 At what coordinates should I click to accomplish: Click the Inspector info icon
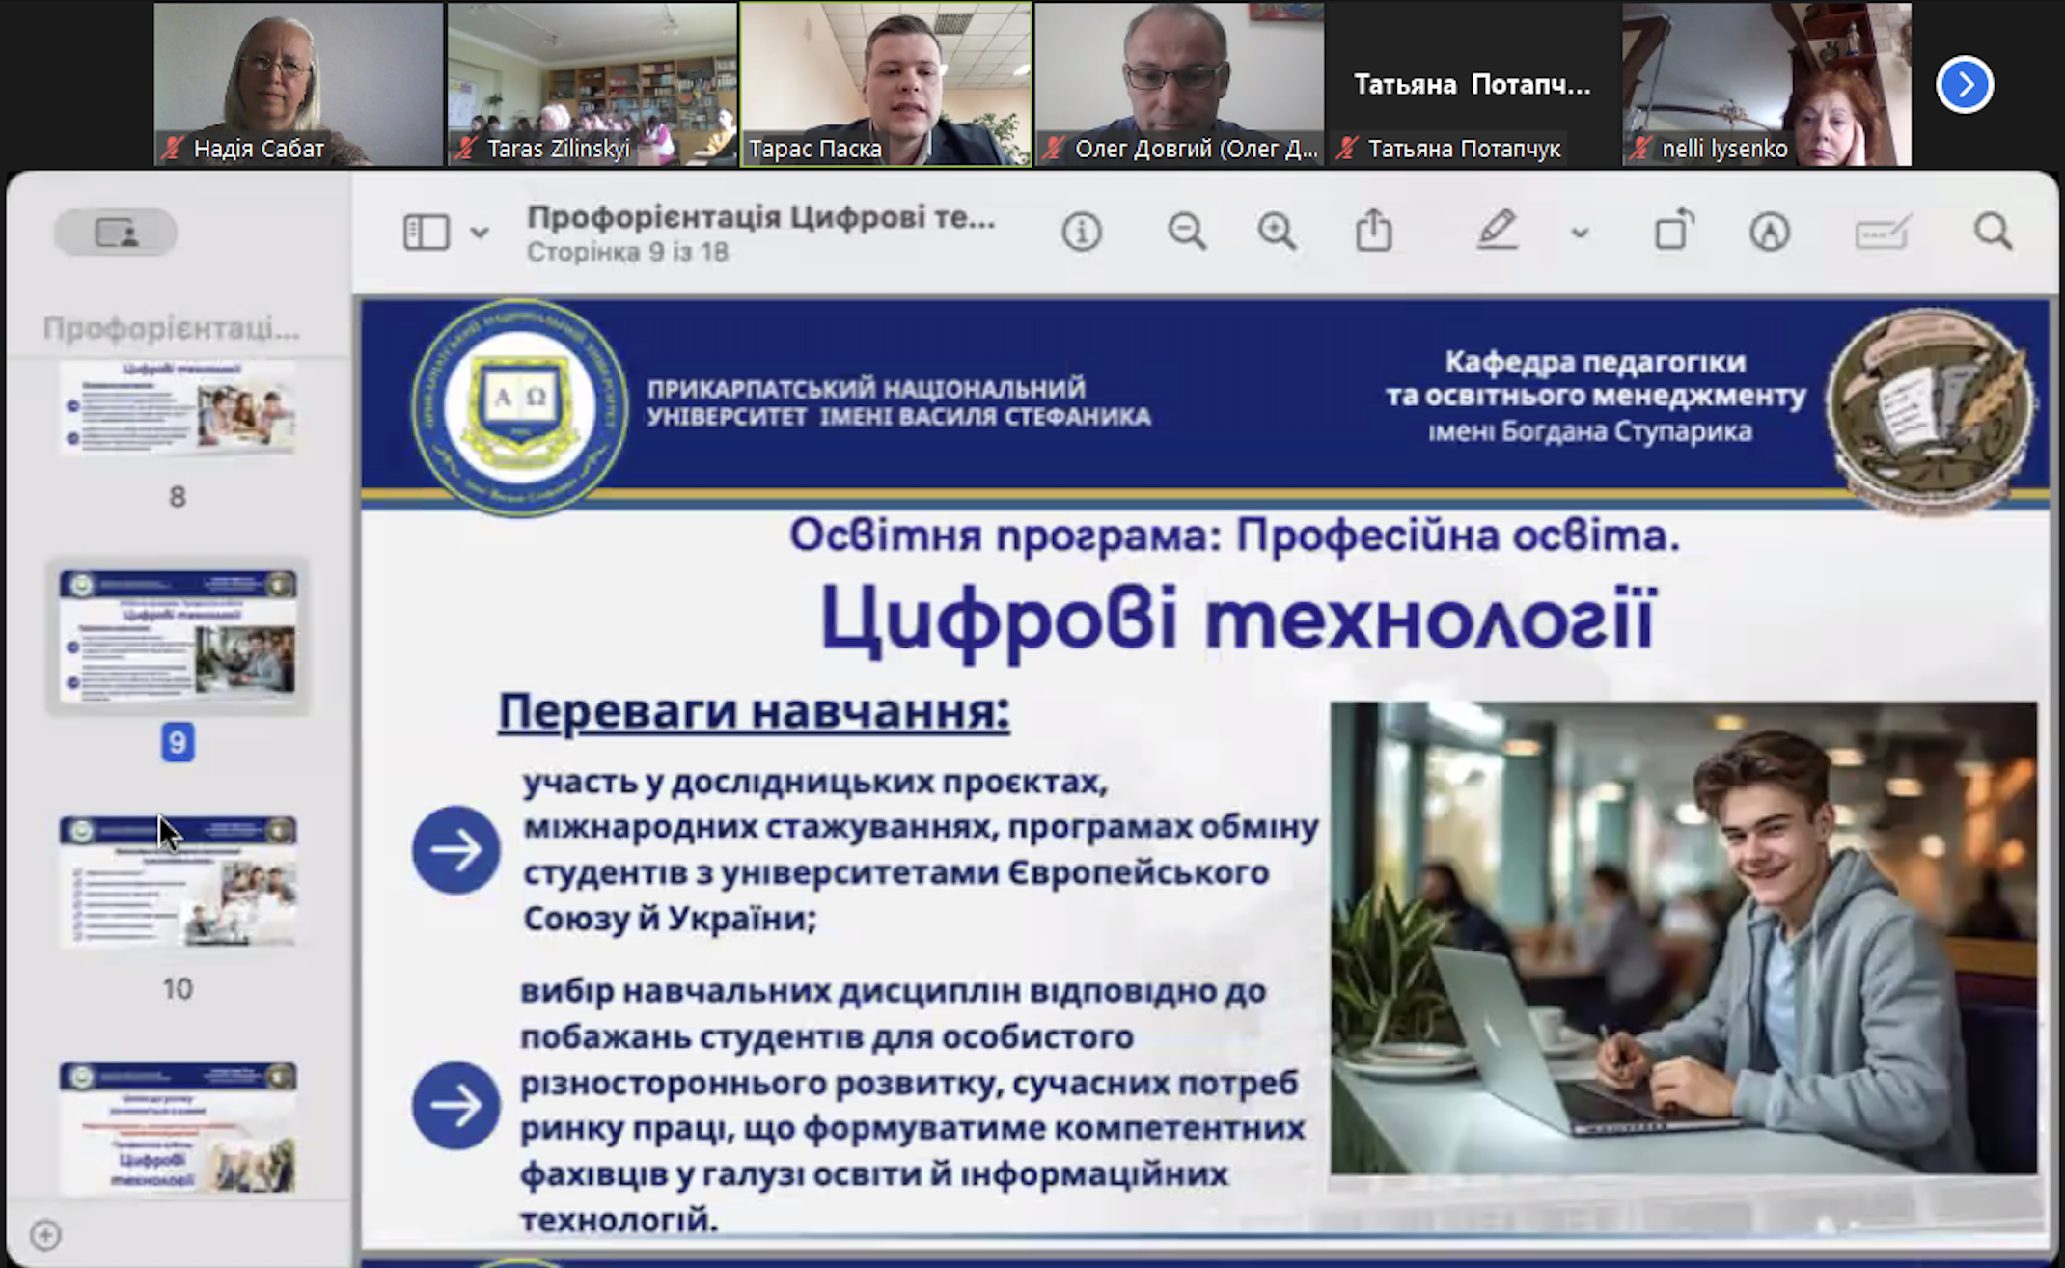(1081, 232)
